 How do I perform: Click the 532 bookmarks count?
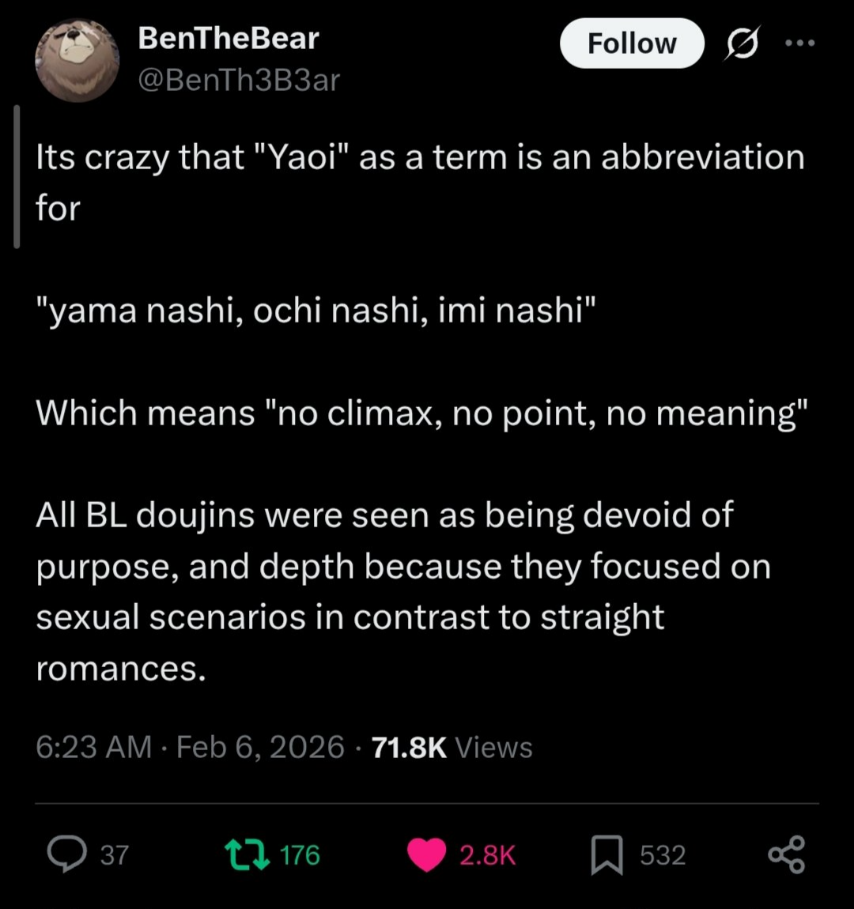click(x=663, y=855)
